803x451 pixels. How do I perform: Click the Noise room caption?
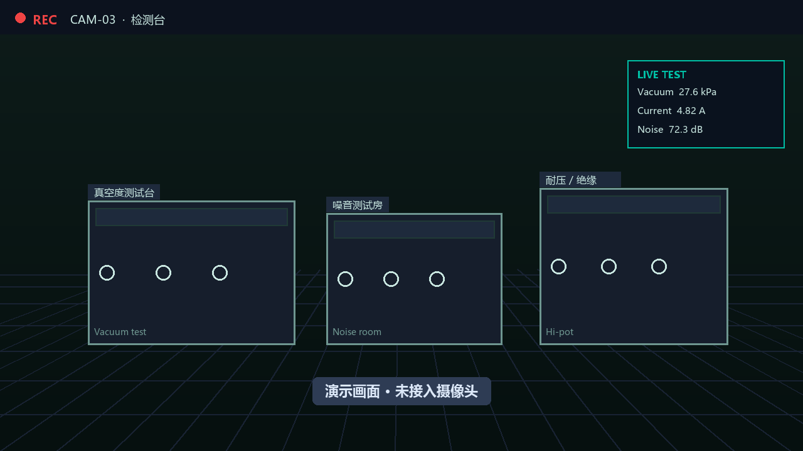click(x=357, y=332)
